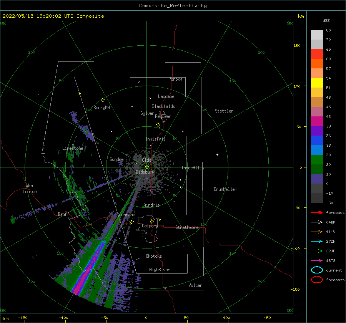Select the purple 39 dBZ swatch

coord(317,131)
